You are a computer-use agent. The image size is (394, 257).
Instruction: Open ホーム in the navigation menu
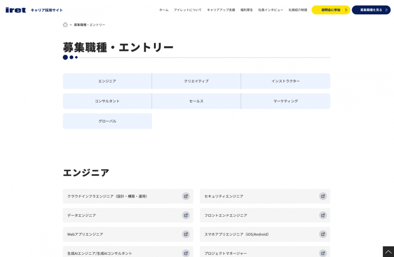164,10
